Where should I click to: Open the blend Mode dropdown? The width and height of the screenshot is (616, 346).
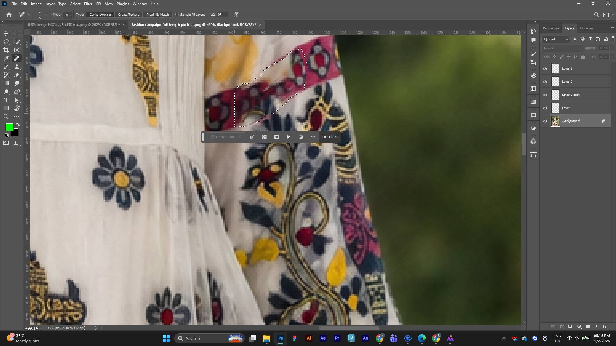(x=67, y=15)
